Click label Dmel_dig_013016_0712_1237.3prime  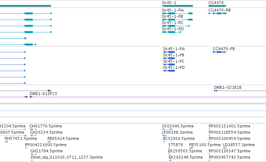[67, 157]
